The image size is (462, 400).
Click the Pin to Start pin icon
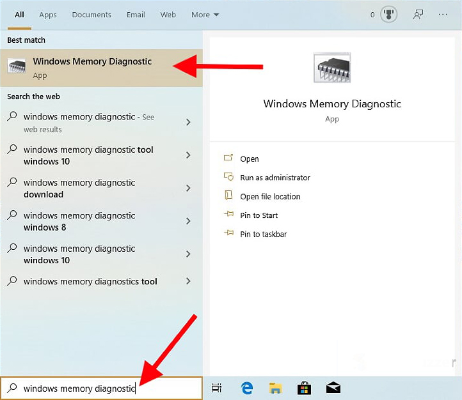pos(228,214)
